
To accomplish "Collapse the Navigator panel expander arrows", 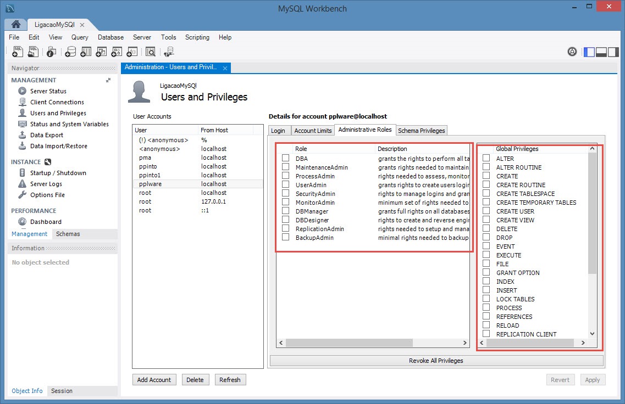I will pos(108,80).
